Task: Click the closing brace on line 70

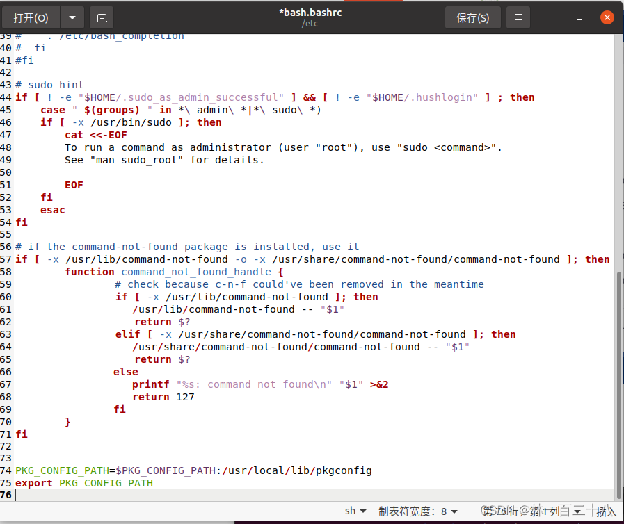Action: point(67,421)
